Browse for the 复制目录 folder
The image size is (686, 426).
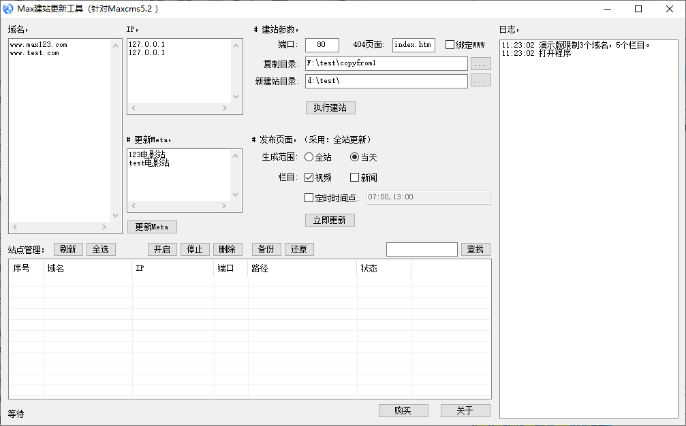click(480, 64)
